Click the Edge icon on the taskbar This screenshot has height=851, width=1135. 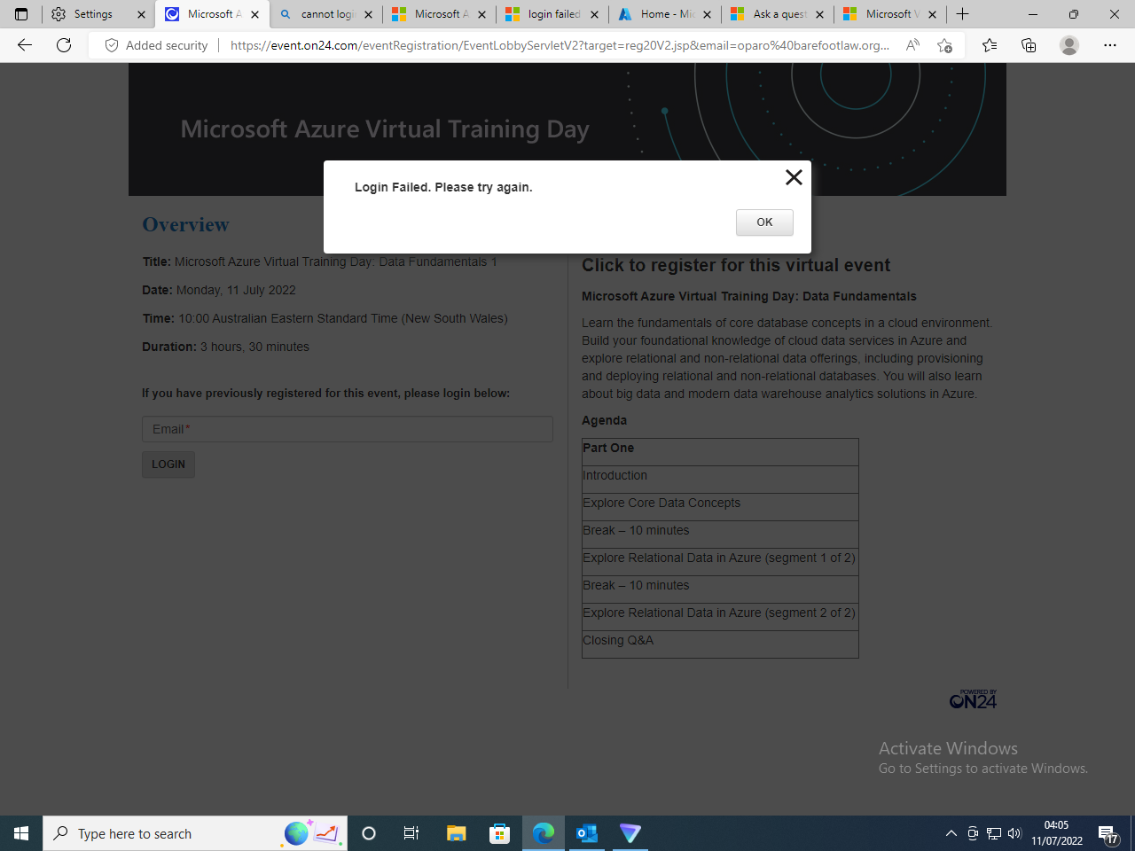point(543,833)
